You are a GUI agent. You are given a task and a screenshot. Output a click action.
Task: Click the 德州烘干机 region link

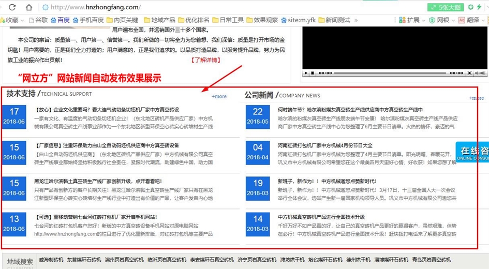pyautogui.click(x=358, y=260)
